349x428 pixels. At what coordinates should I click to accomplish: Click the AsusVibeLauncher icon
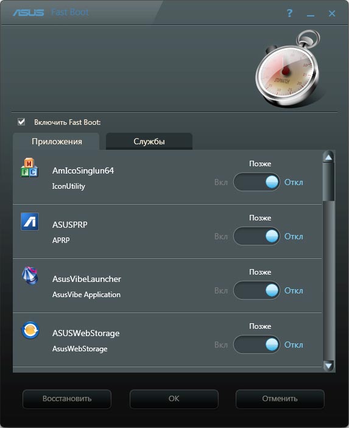(30, 276)
